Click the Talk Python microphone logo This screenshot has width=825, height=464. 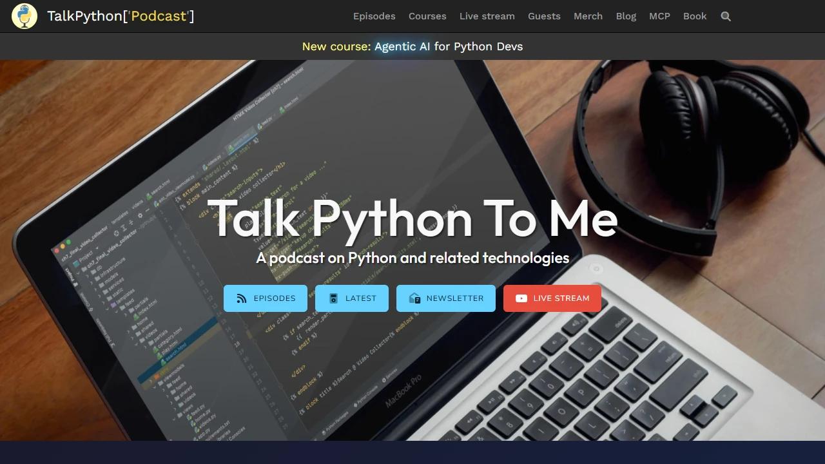point(24,16)
